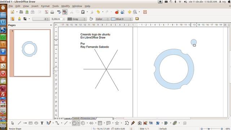Screen dimensions: 231x130
Task: Toggle Glue Points mode
Action: [x=133, y=123]
